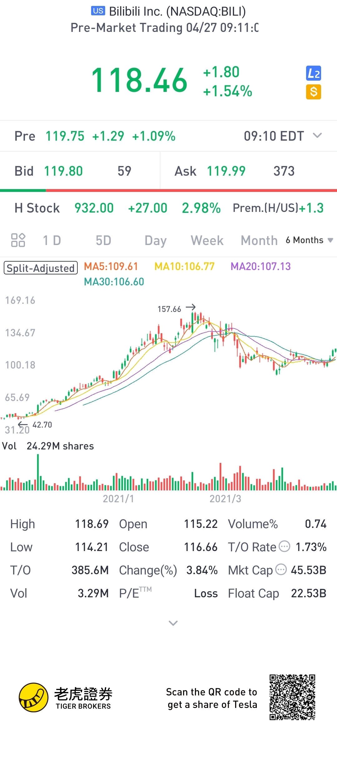Tap the High 118.69 stat

click(x=59, y=524)
